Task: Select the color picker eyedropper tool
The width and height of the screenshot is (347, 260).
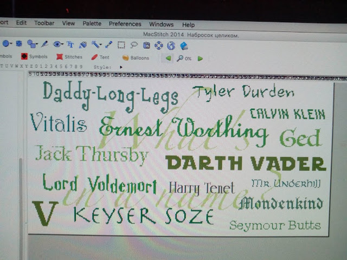Action: tap(108, 44)
